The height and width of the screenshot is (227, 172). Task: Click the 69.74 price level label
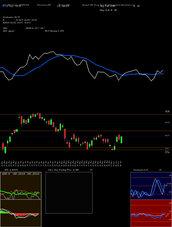[x=167, y=122]
